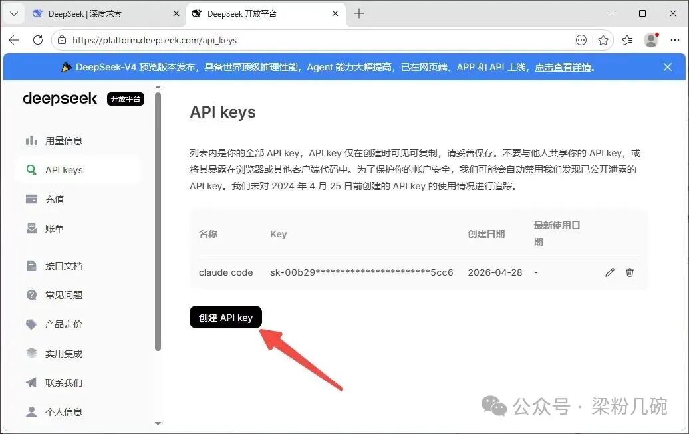This screenshot has width=689, height=434.
Task: Close the DeepSeek 开放平台 tab
Action: [335, 13]
